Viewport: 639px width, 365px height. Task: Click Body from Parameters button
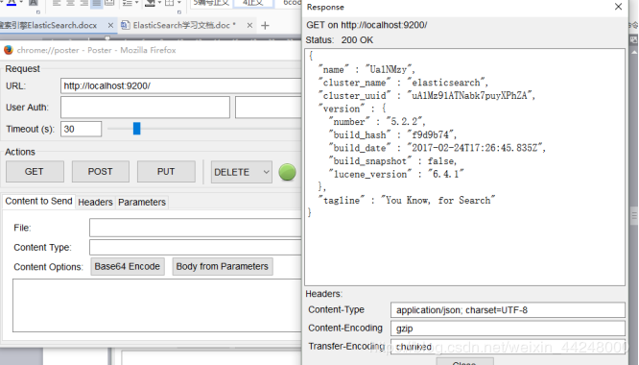223,266
